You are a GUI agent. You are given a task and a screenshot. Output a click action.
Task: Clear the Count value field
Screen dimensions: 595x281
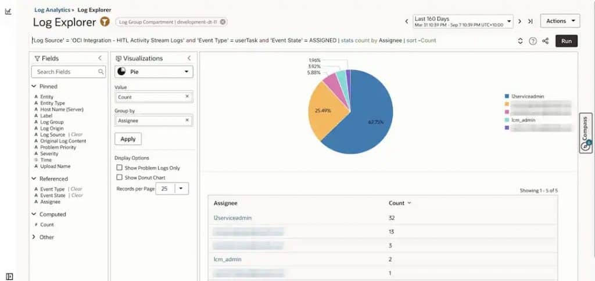187,96
